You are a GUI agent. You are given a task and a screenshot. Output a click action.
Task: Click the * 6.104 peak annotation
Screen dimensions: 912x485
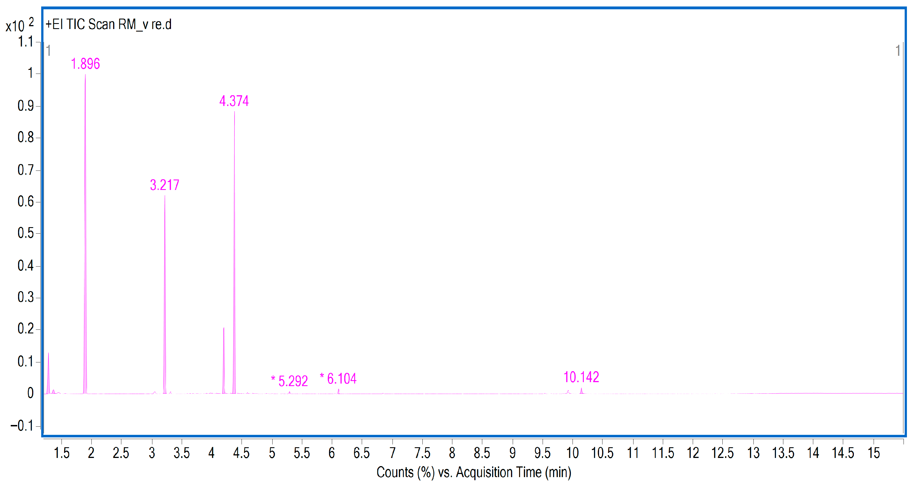coord(338,378)
